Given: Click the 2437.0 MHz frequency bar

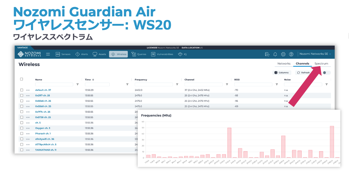Looking at the screenshot, I should click(x=283, y=147).
